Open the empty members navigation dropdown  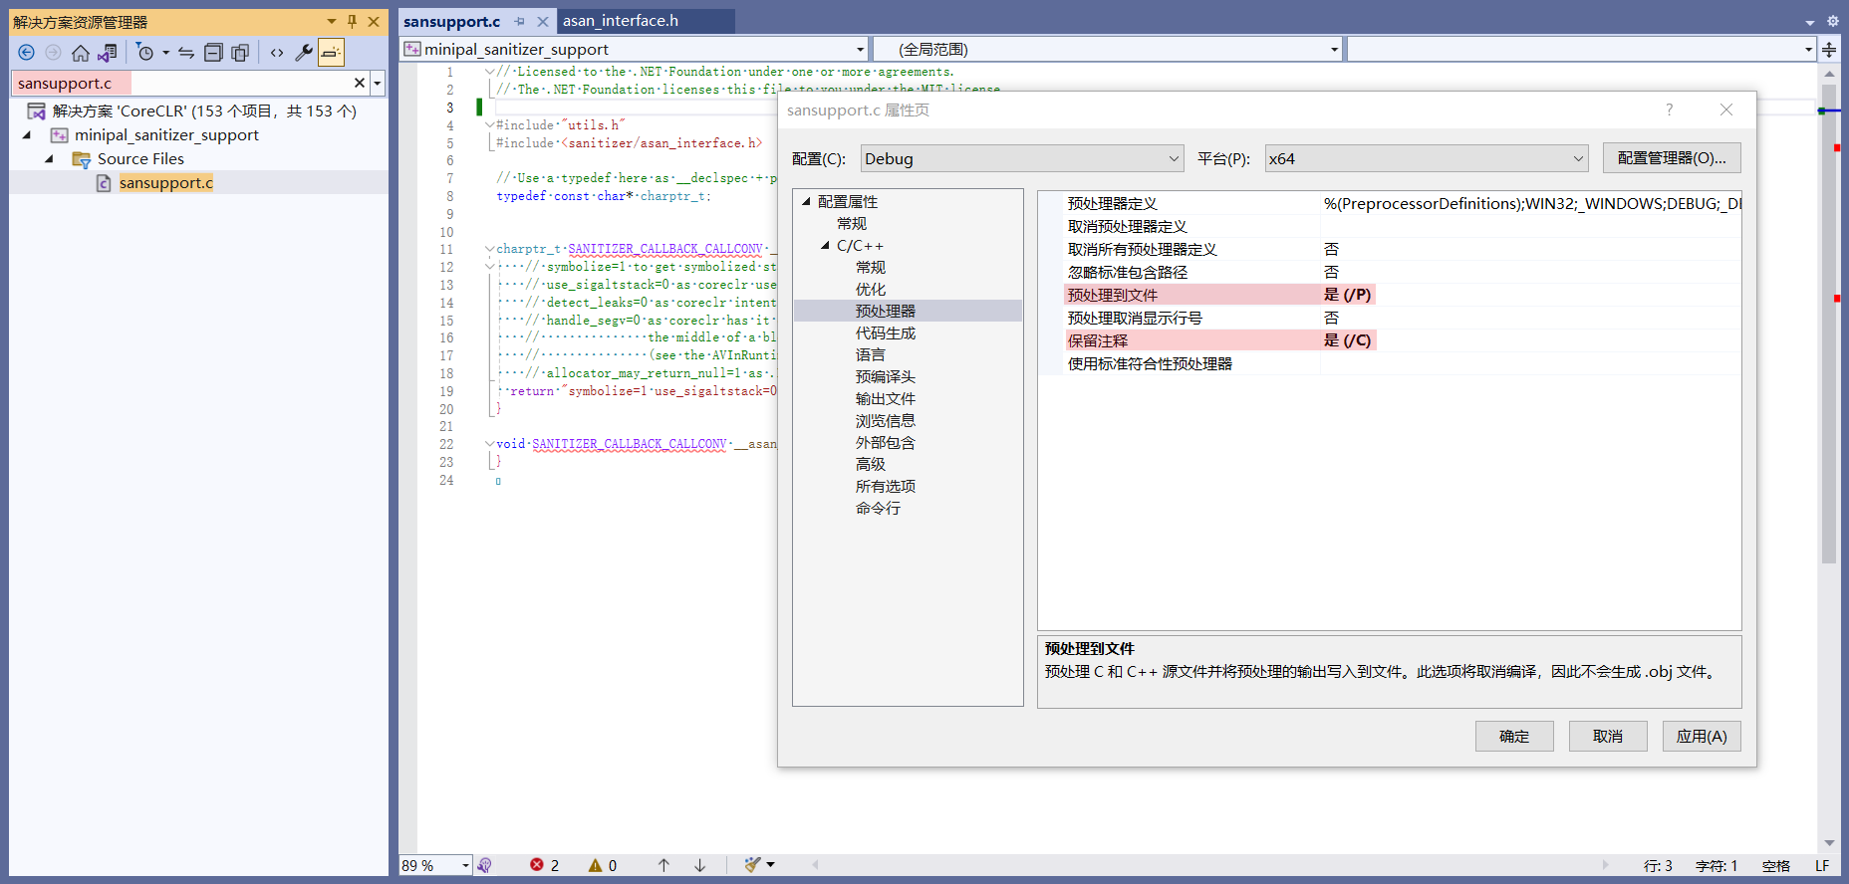click(1808, 49)
